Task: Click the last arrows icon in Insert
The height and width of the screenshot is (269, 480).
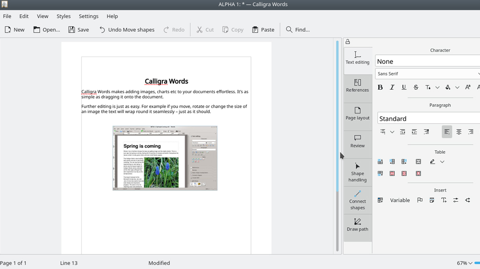Action: 468,200
